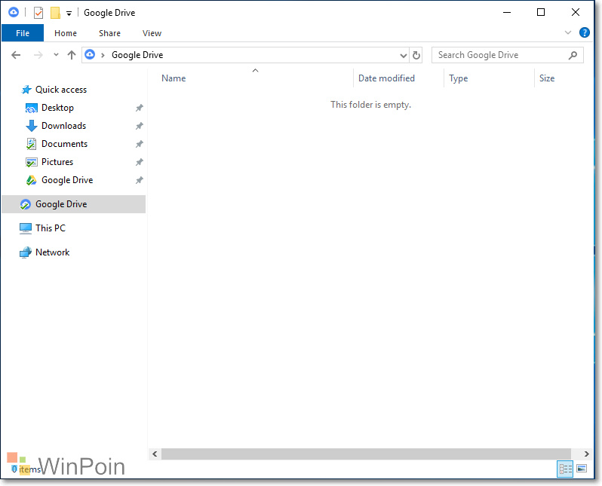Viewport: 602px width, 486px height.
Task: Click the horizontal scrollbar thumb
Action: (x=367, y=454)
